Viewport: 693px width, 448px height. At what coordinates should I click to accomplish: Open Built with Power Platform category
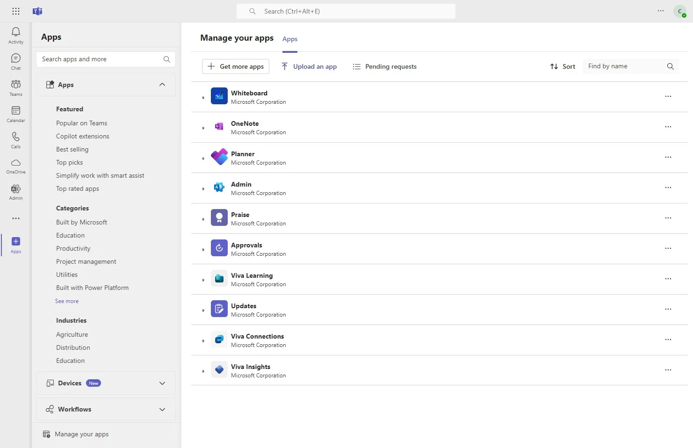point(93,288)
